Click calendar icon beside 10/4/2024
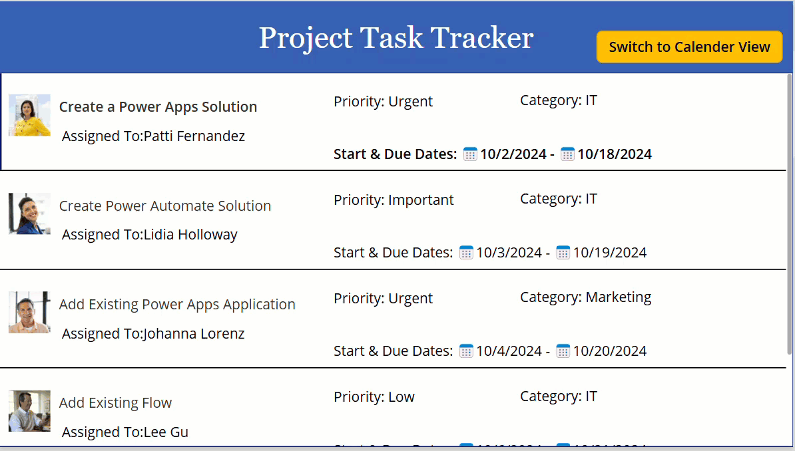The height and width of the screenshot is (451, 795). 466,351
